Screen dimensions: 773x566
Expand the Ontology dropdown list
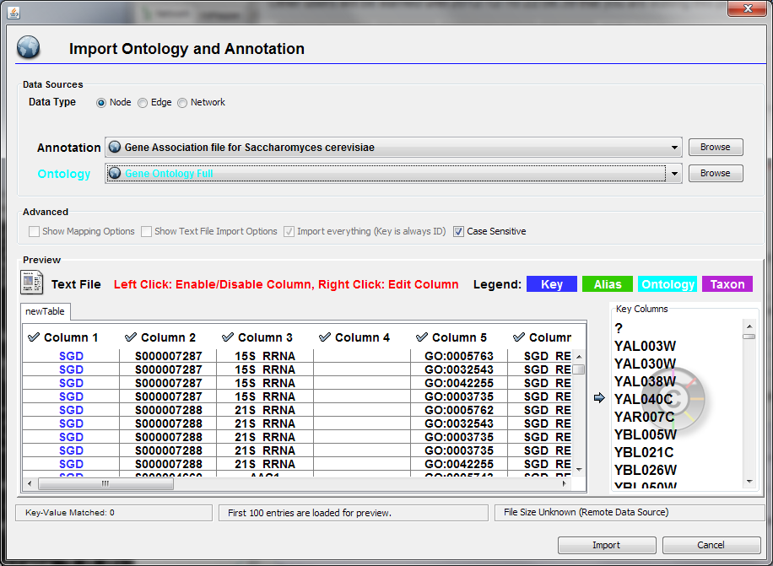click(674, 174)
